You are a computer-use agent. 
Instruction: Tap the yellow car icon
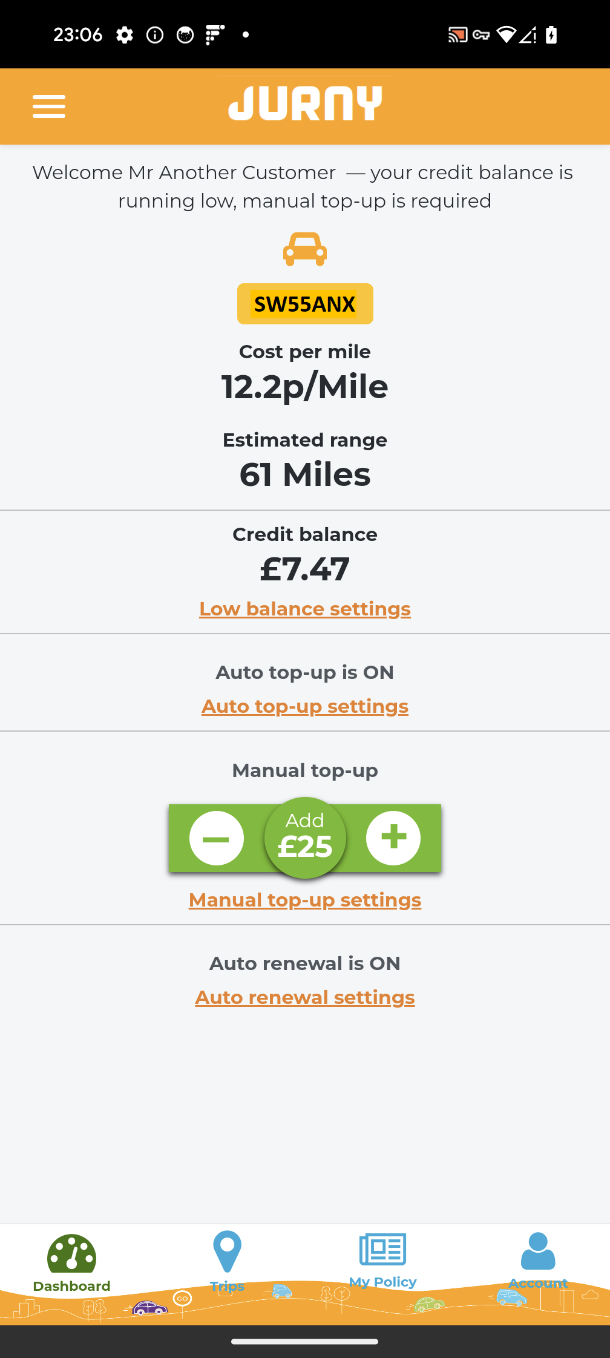point(305,249)
